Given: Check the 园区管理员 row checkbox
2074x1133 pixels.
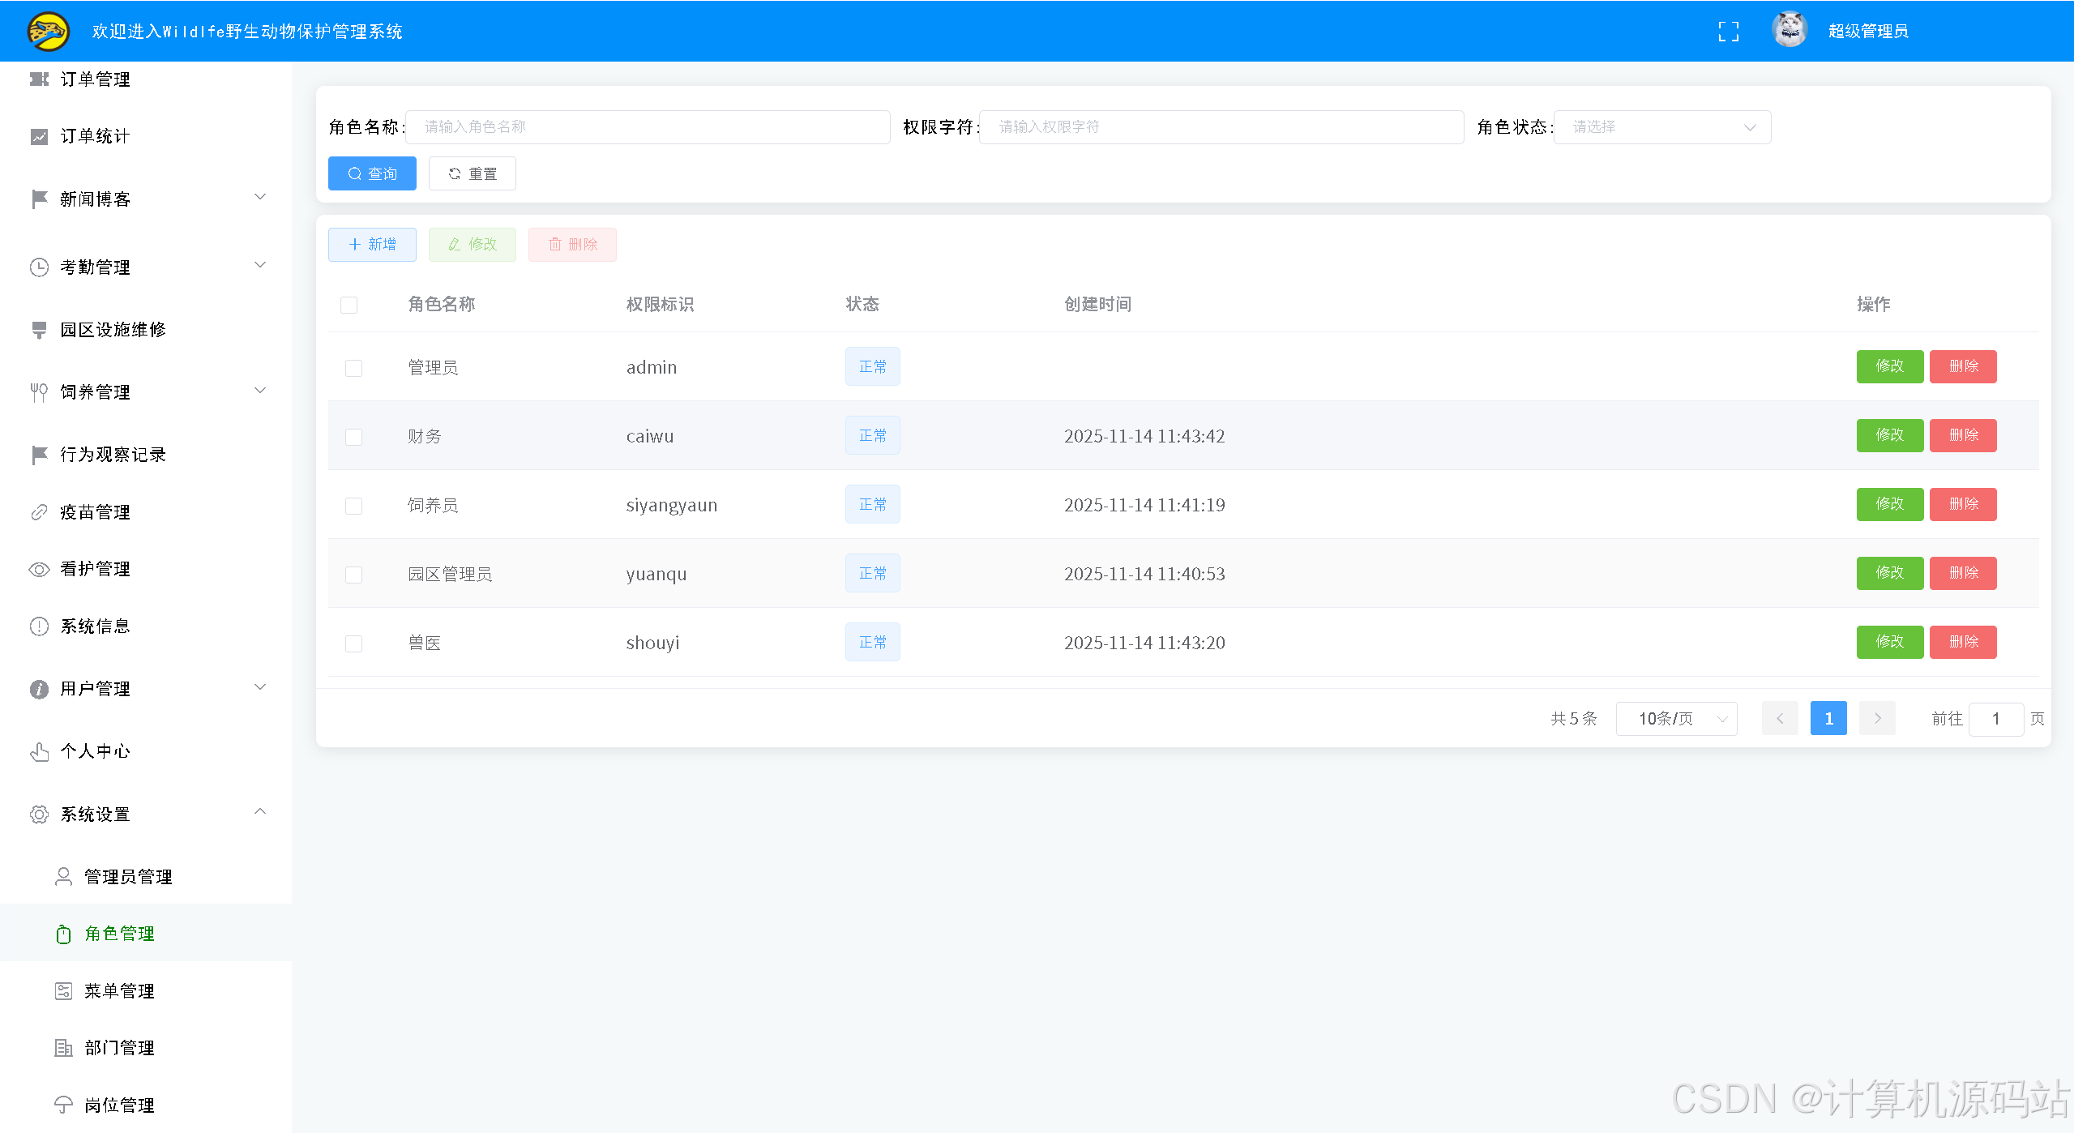Looking at the screenshot, I should pyautogui.click(x=353, y=575).
